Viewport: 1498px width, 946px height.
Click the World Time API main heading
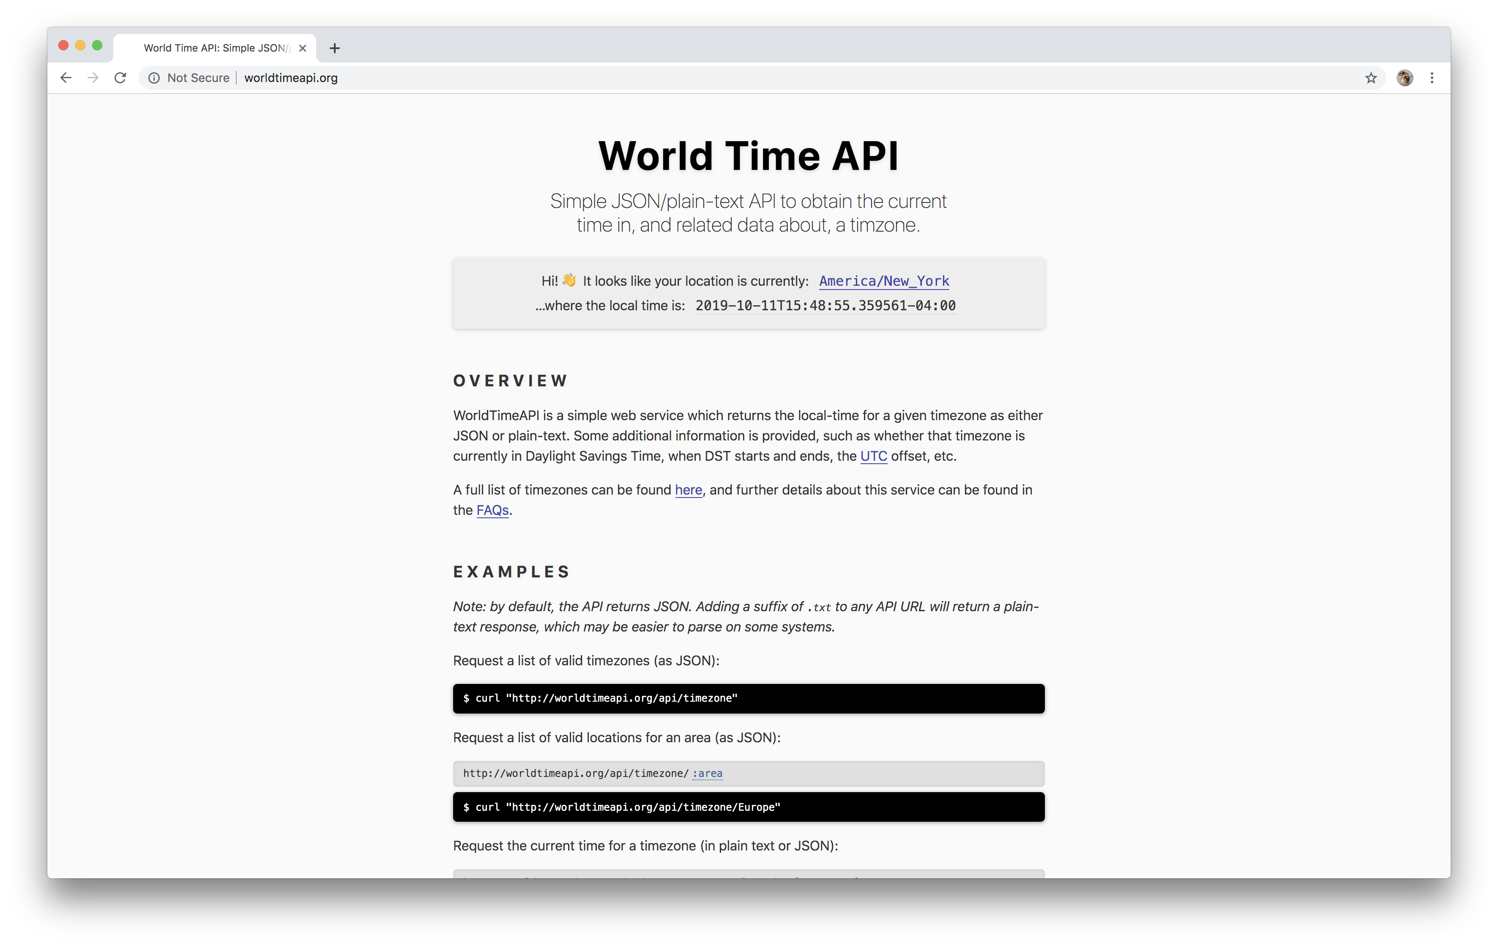pos(749,156)
